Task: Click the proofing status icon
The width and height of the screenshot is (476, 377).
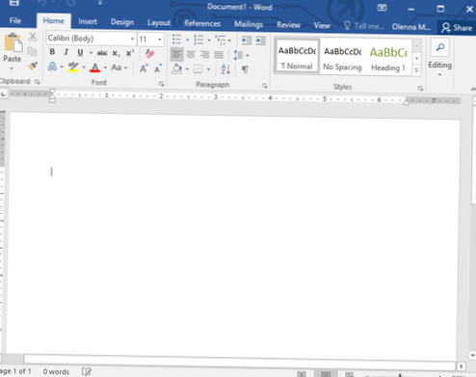Action: [x=86, y=372]
